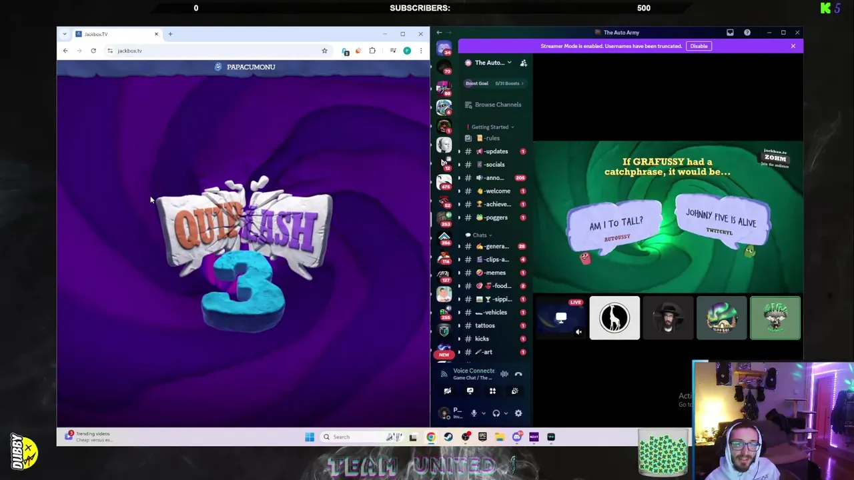Invite people to The Auto Army server
The height and width of the screenshot is (480, 854).
(524, 63)
